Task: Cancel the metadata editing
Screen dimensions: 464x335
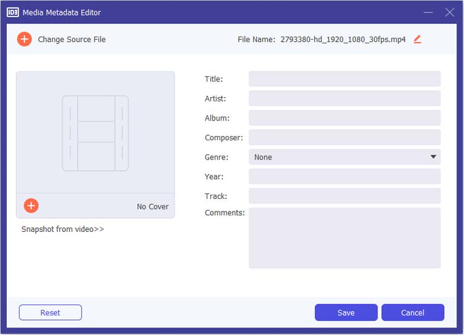Action: point(413,313)
